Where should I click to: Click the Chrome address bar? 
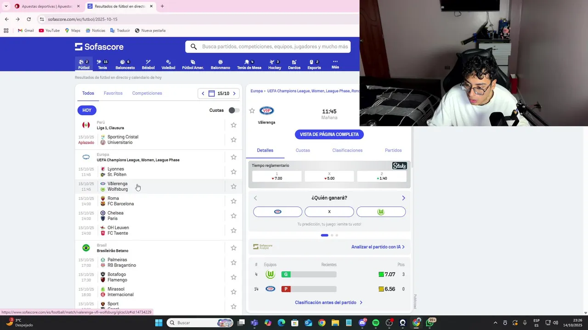point(198,19)
